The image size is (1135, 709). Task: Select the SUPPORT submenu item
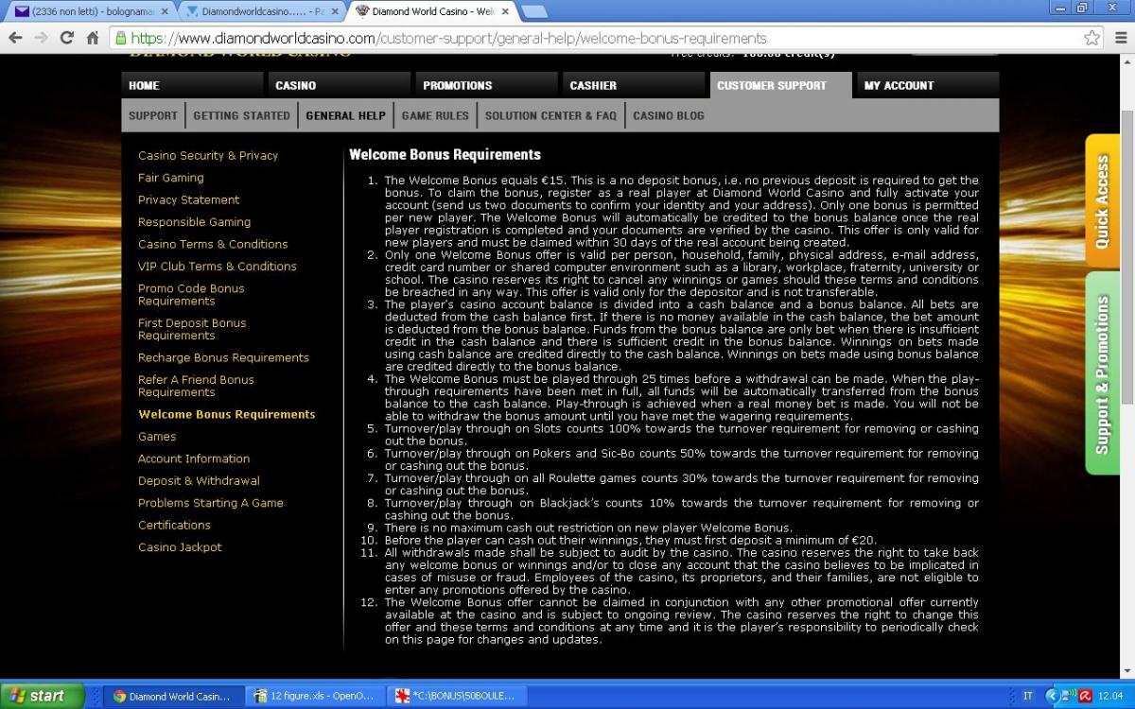click(x=153, y=115)
